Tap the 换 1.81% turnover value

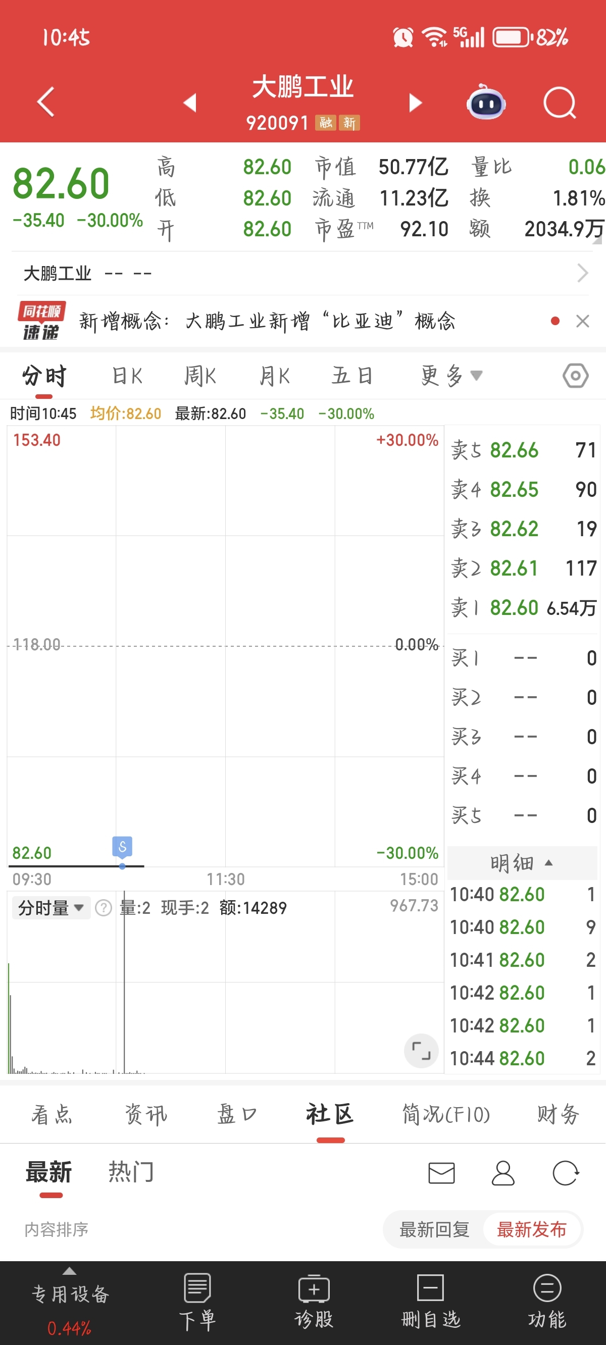click(x=578, y=198)
